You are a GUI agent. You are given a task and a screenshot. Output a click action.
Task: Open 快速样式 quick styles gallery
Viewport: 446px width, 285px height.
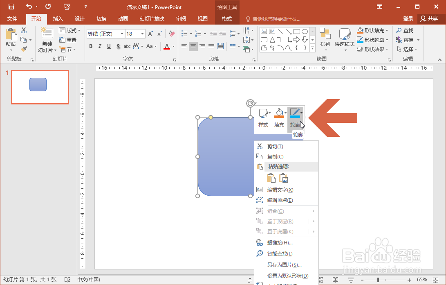click(345, 40)
